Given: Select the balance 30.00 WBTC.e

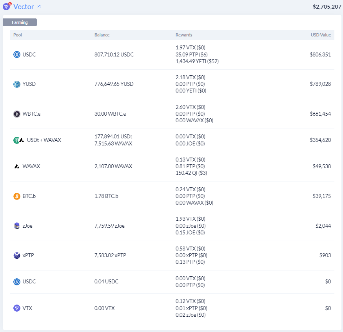Looking at the screenshot, I should click(x=110, y=114).
